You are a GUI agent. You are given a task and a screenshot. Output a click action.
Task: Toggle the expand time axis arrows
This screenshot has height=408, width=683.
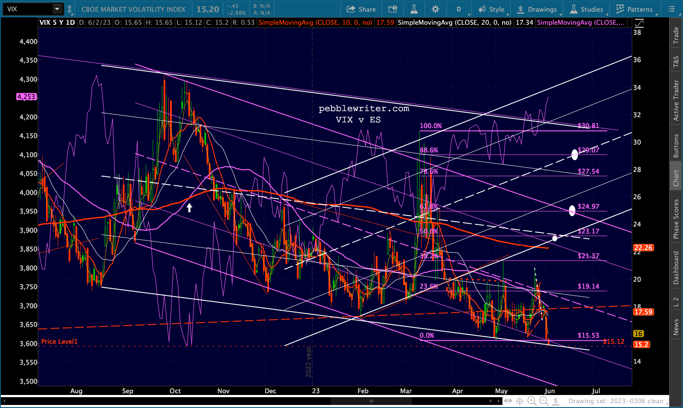[507, 401]
